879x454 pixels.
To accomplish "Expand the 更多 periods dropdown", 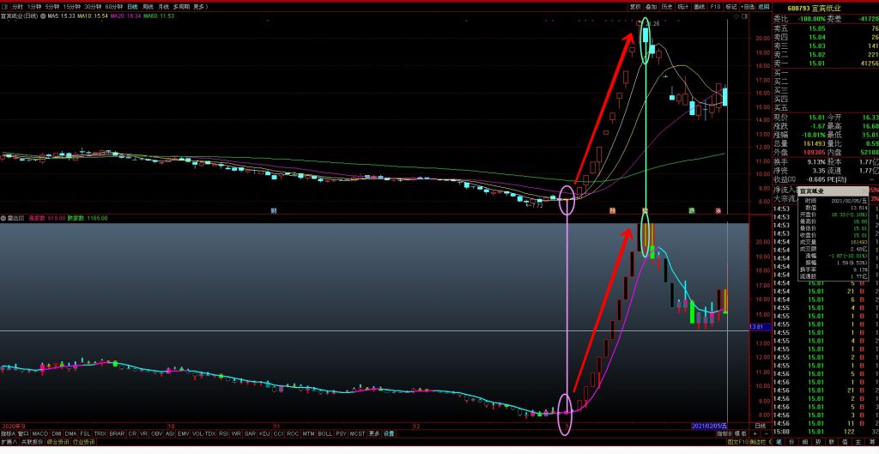I will (x=200, y=6).
